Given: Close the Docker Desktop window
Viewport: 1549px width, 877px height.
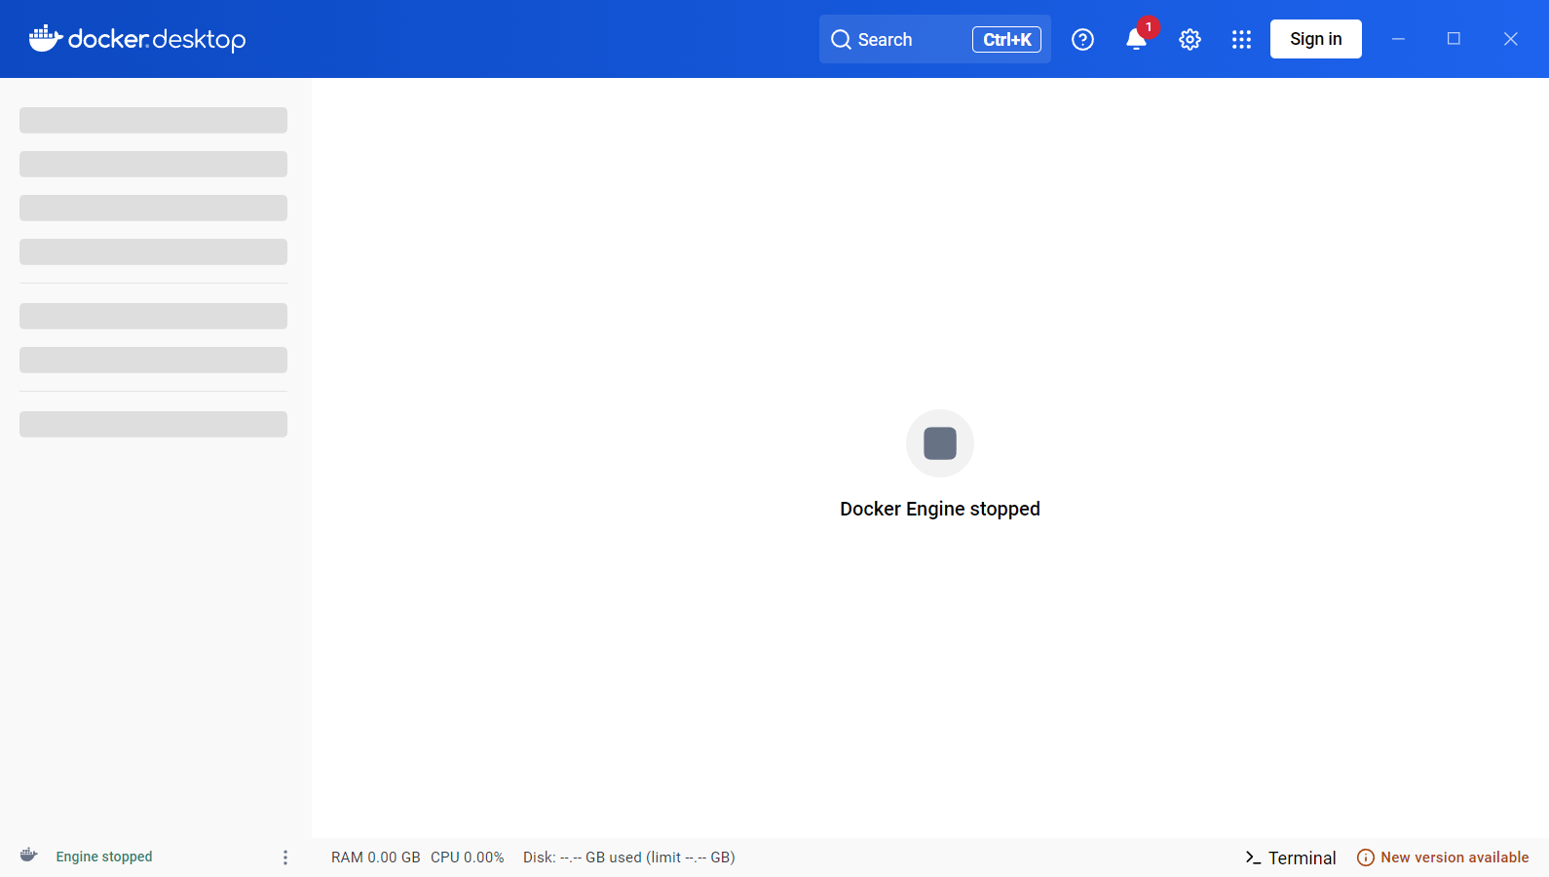Looking at the screenshot, I should pos(1510,39).
